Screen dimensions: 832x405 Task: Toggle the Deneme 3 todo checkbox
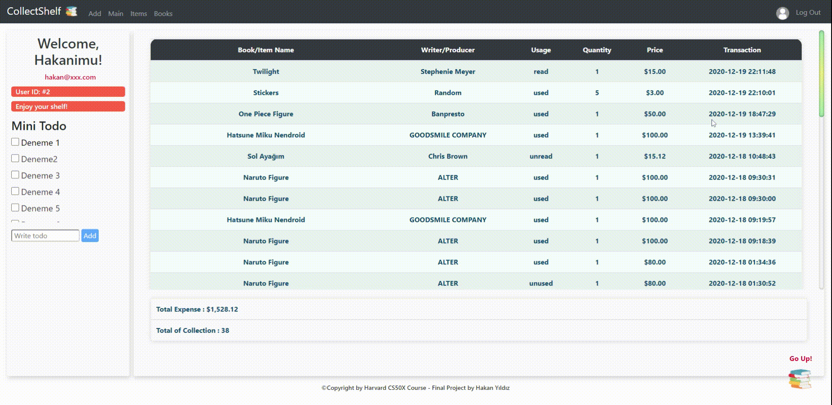(x=15, y=175)
